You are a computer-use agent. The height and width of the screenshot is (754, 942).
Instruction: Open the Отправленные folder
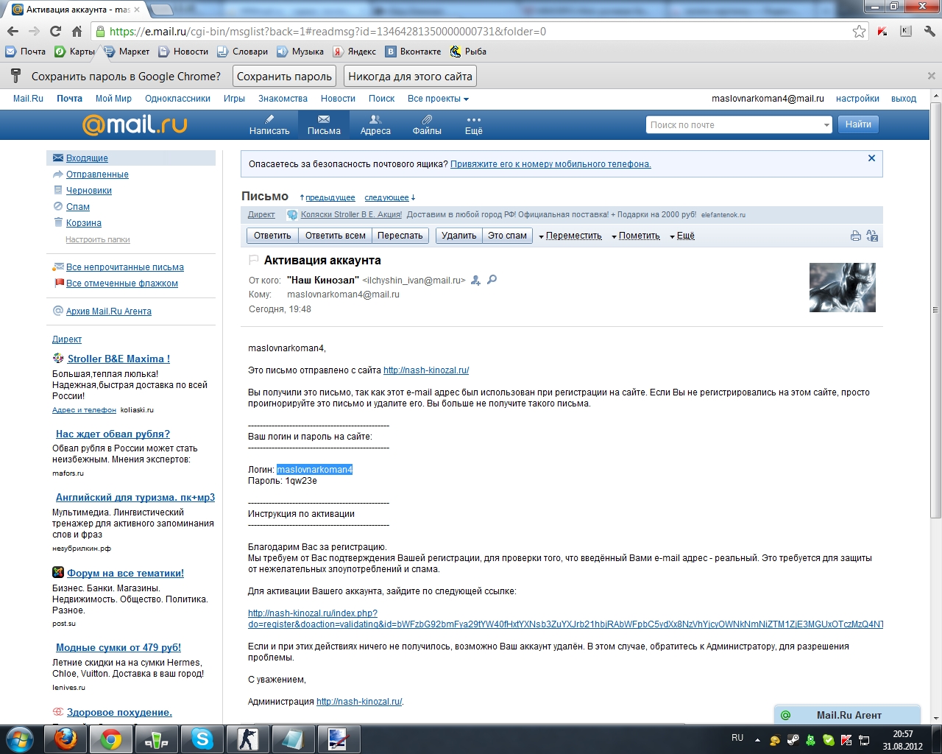coord(97,175)
